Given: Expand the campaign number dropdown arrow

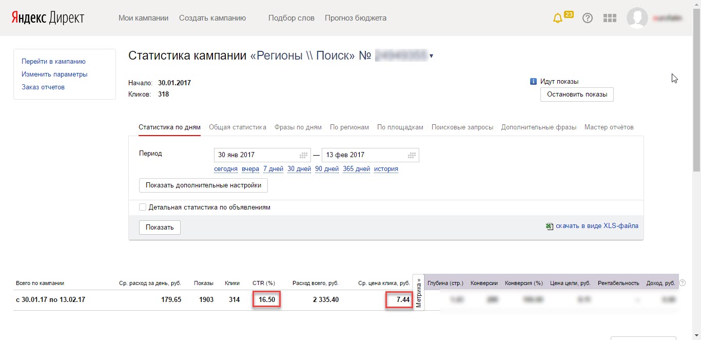Looking at the screenshot, I should [x=432, y=56].
